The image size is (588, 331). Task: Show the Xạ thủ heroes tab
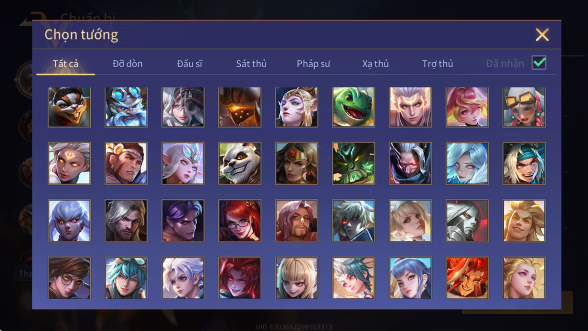click(375, 63)
